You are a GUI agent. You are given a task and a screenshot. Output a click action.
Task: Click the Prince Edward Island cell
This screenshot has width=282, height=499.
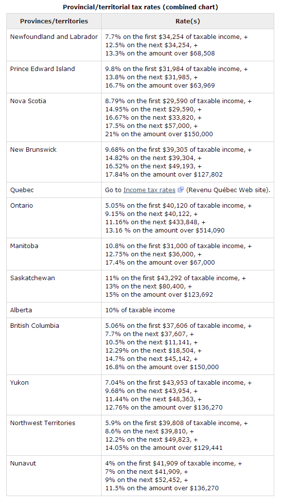click(x=54, y=77)
